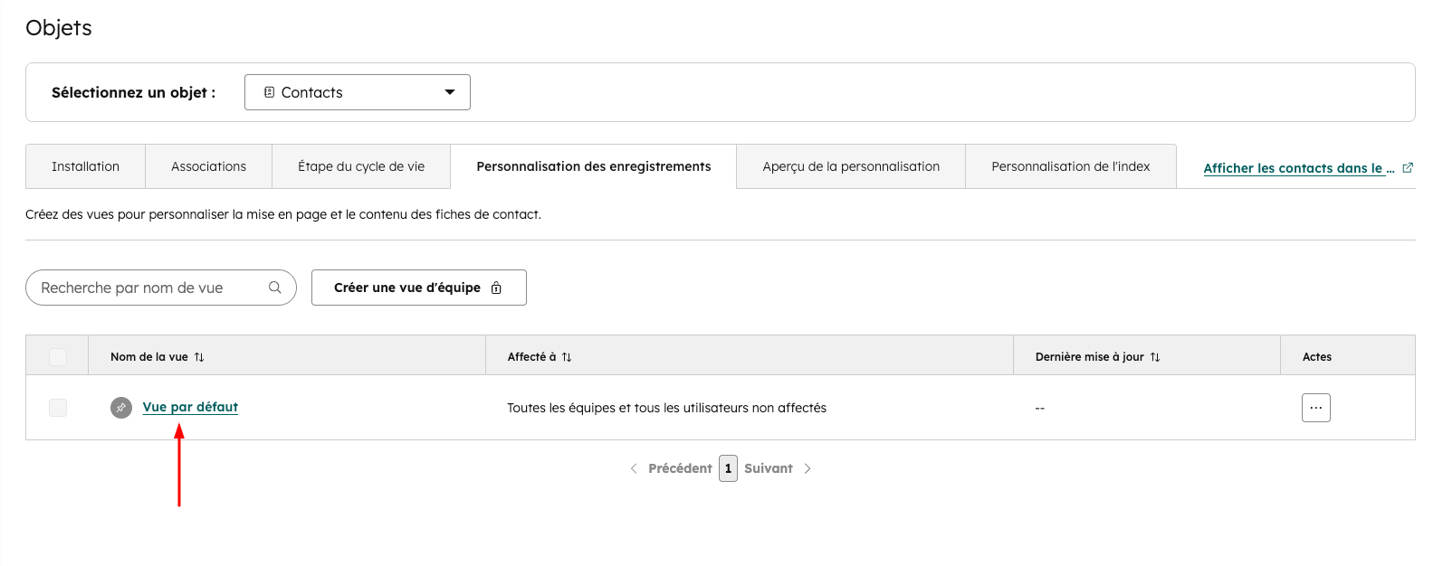Select Aperçu de la personnalisation tab
The height and width of the screenshot is (566, 1443).
click(851, 166)
